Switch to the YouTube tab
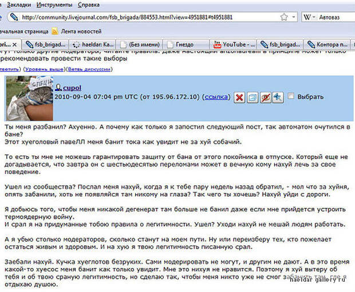Screen dimensions: 355x292 point(234,45)
